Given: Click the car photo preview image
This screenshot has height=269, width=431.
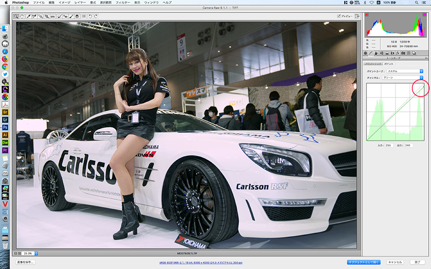Looking at the screenshot, I should click(x=186, y=135).
